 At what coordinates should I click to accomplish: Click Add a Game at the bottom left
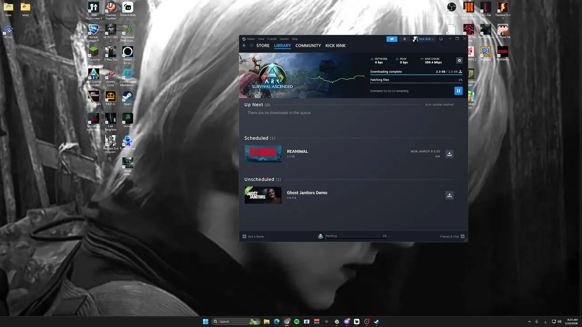253,237
